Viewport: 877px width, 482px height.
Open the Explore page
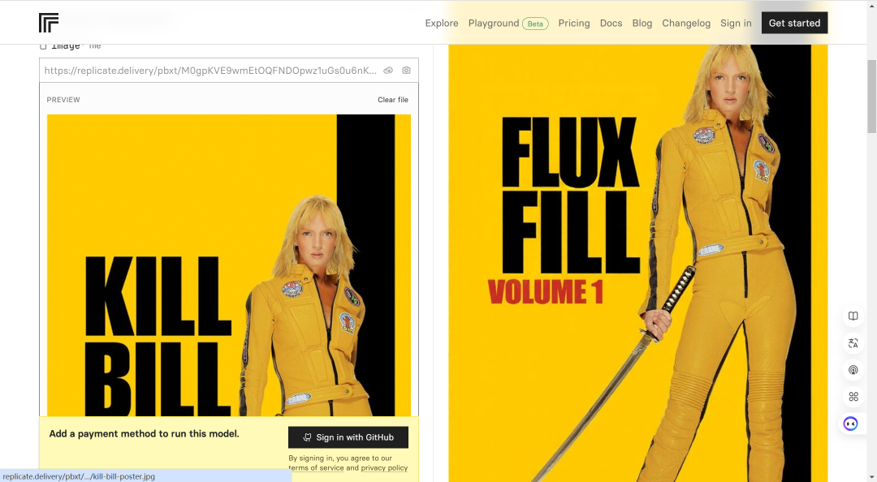coord(441,23)
